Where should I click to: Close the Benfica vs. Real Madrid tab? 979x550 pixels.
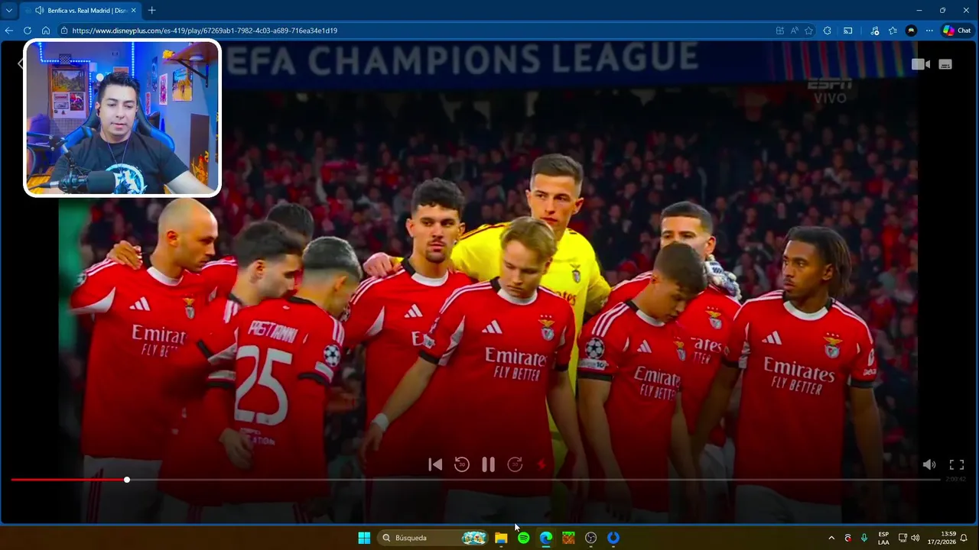134,11
